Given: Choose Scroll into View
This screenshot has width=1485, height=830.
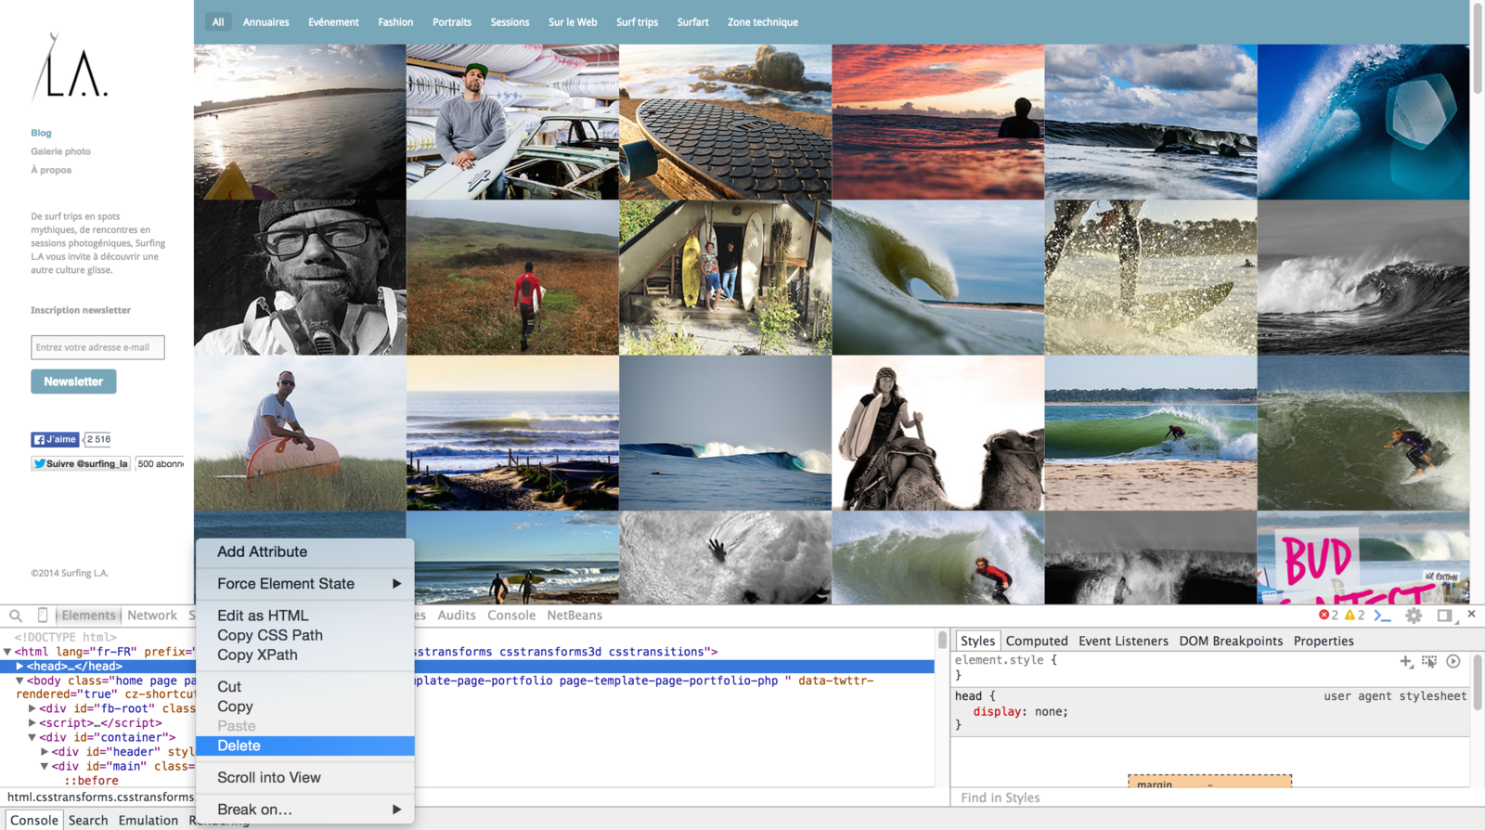Looking at the screenshot, I should [x=305, y=778].
